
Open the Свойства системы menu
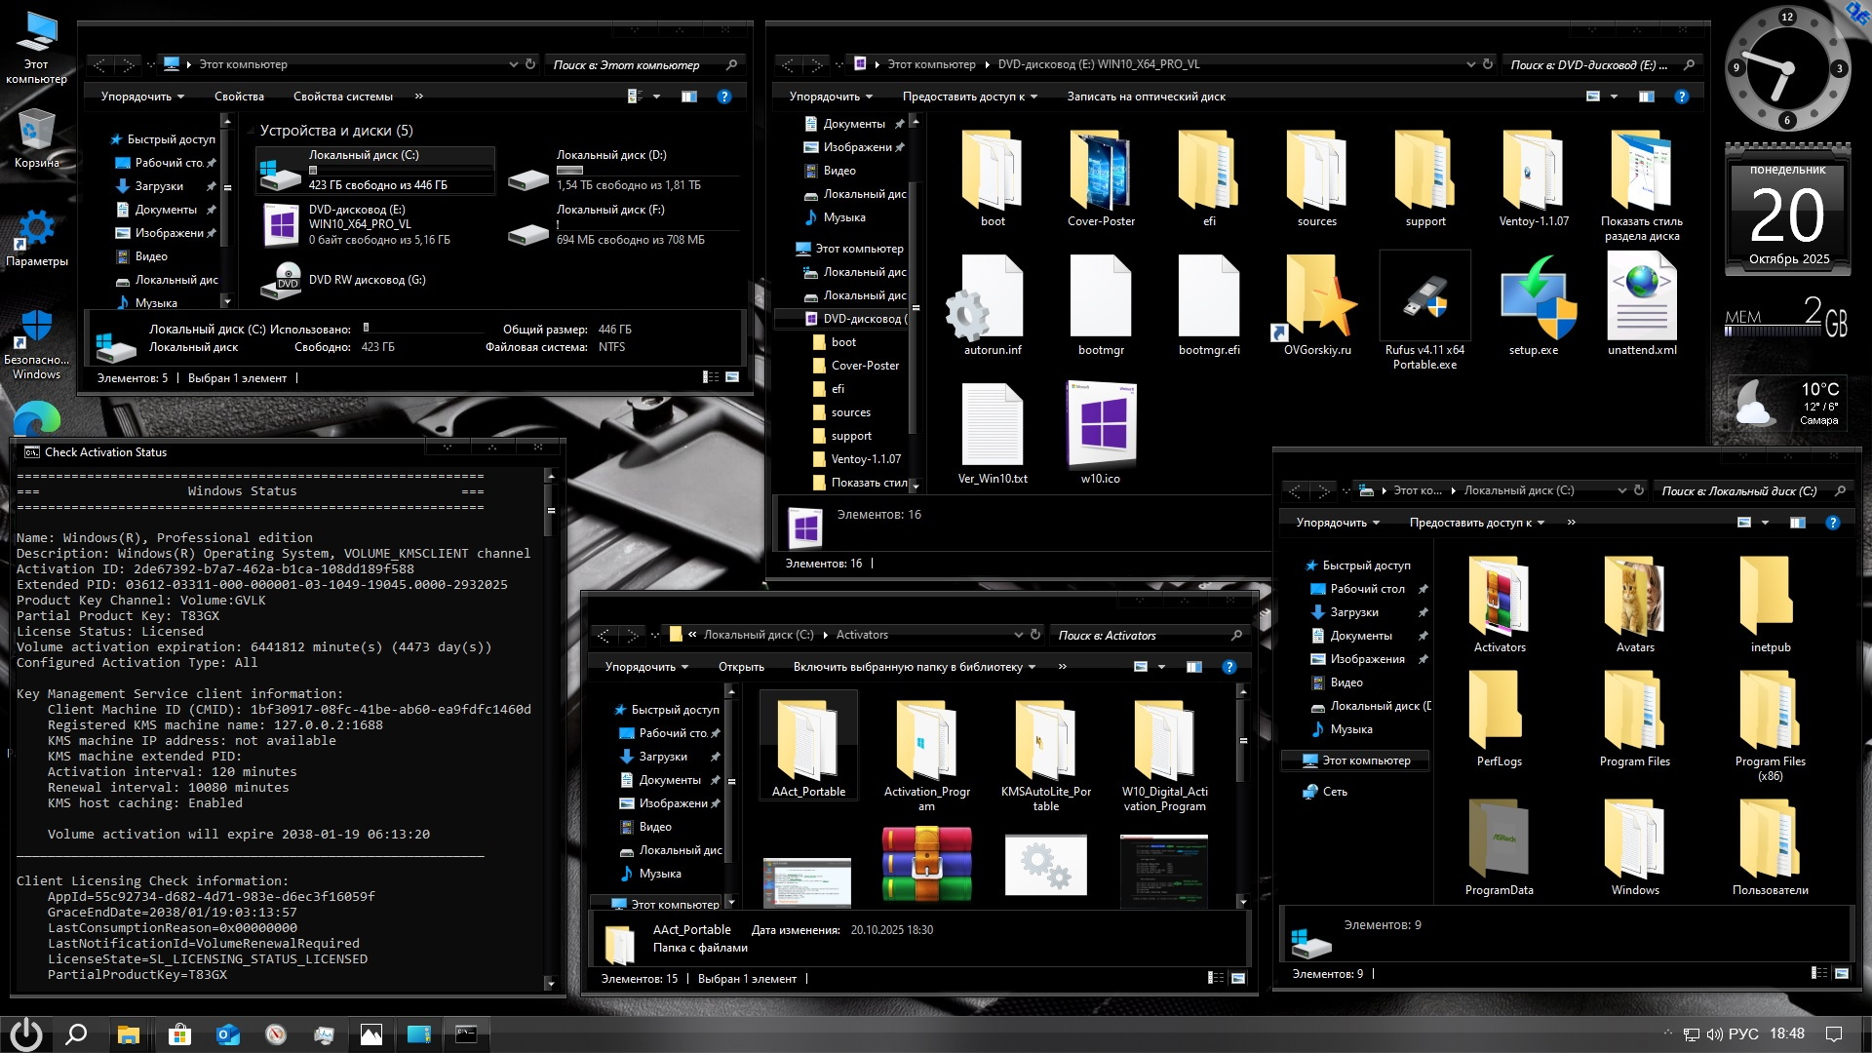coord(342,97)
